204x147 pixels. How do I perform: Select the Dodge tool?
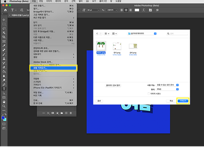click(4, 80)
